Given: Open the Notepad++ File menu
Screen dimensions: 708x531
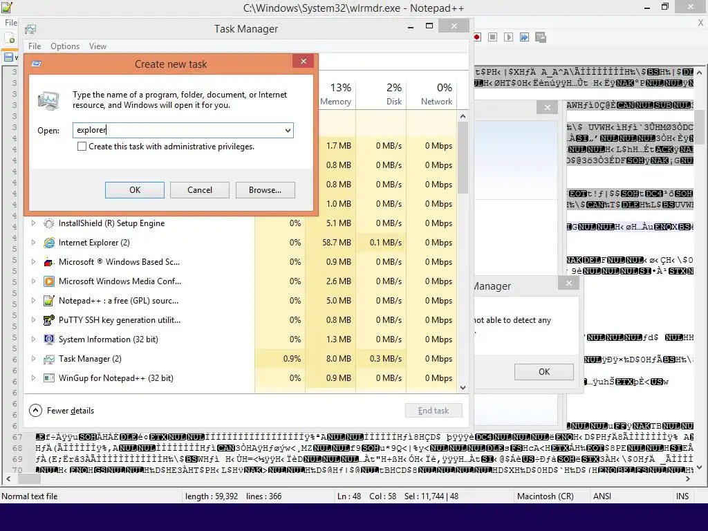Looking at the screenshot, I should [11, 23].
